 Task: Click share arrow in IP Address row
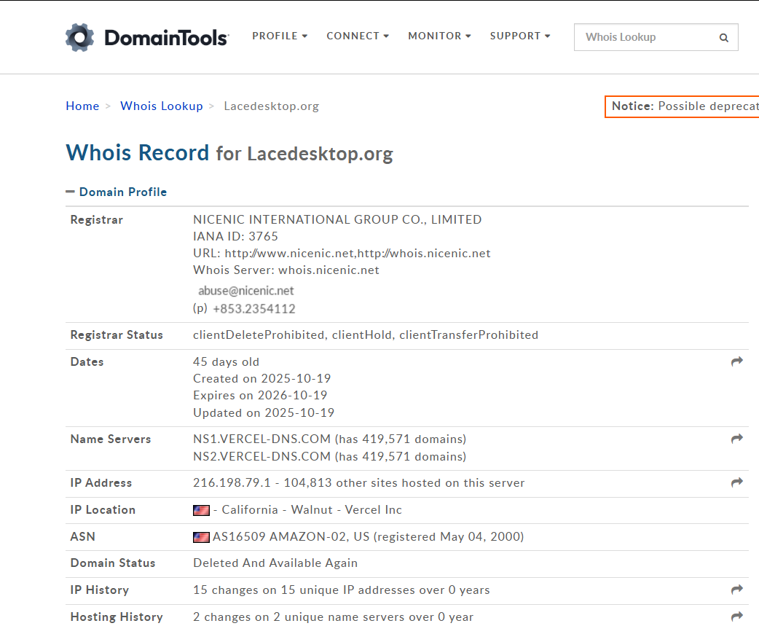pos(736,482)
